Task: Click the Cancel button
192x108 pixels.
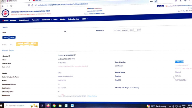Action: click(x=12, y=37)
